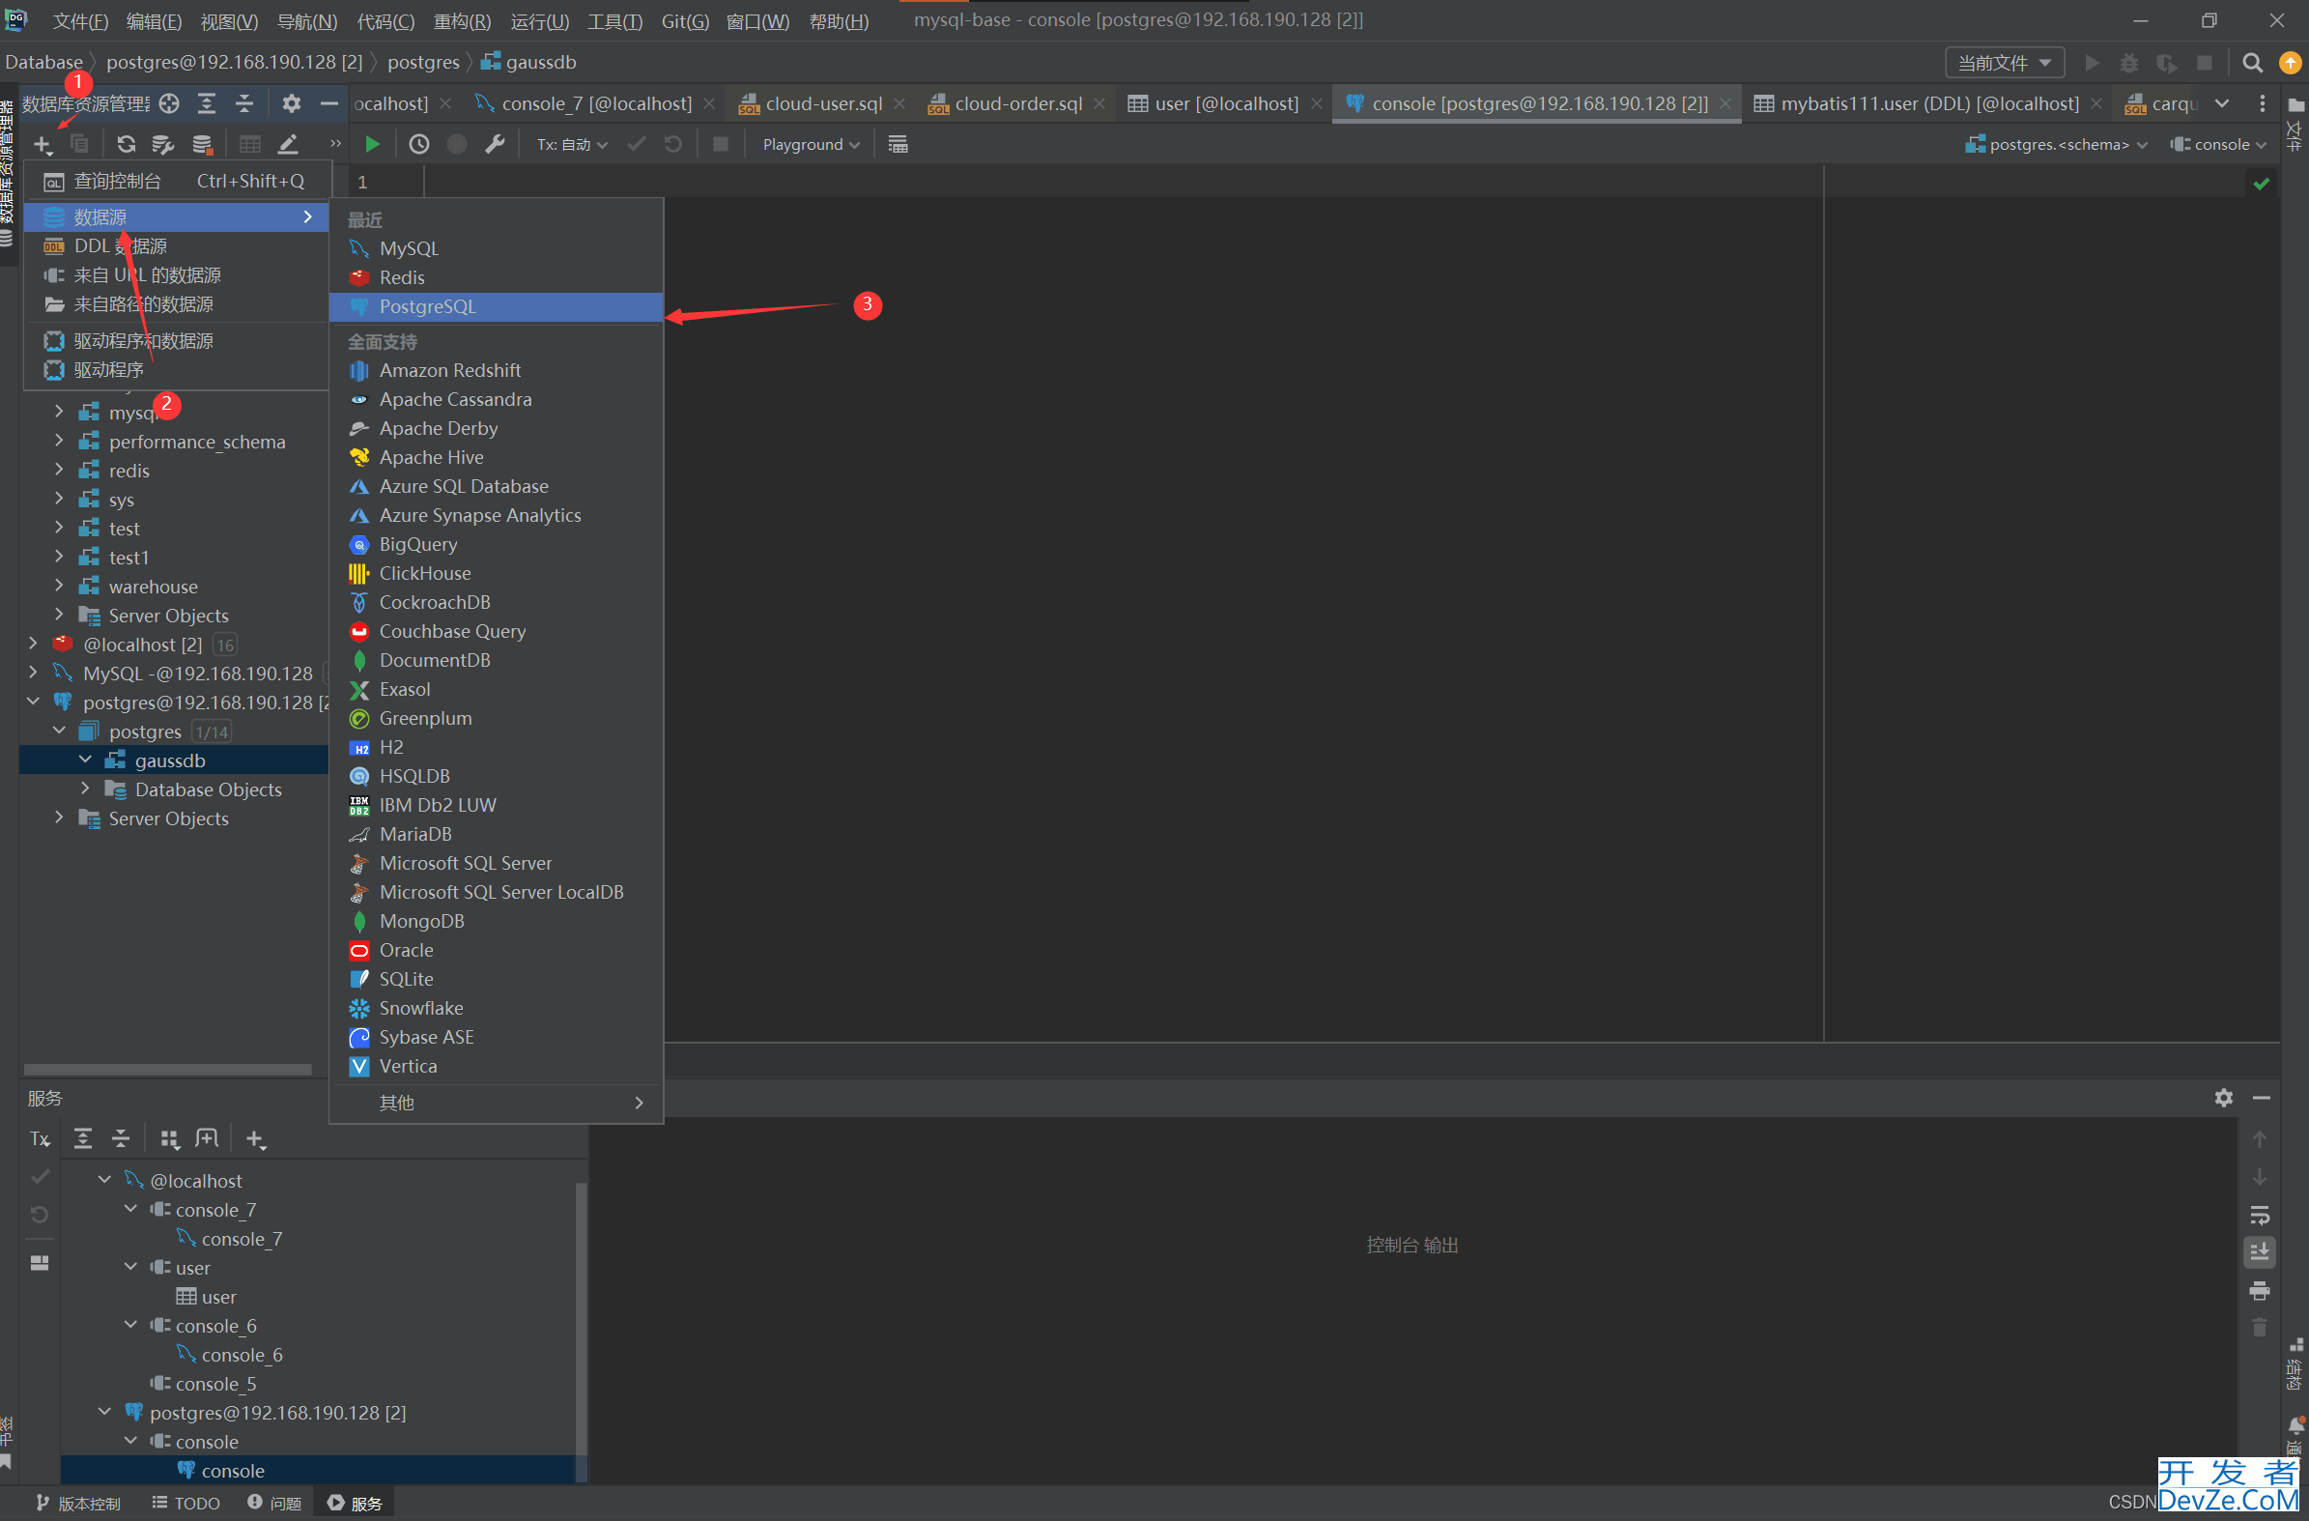
Task: Open services panel gear settings
Action: (2224, 1097)
